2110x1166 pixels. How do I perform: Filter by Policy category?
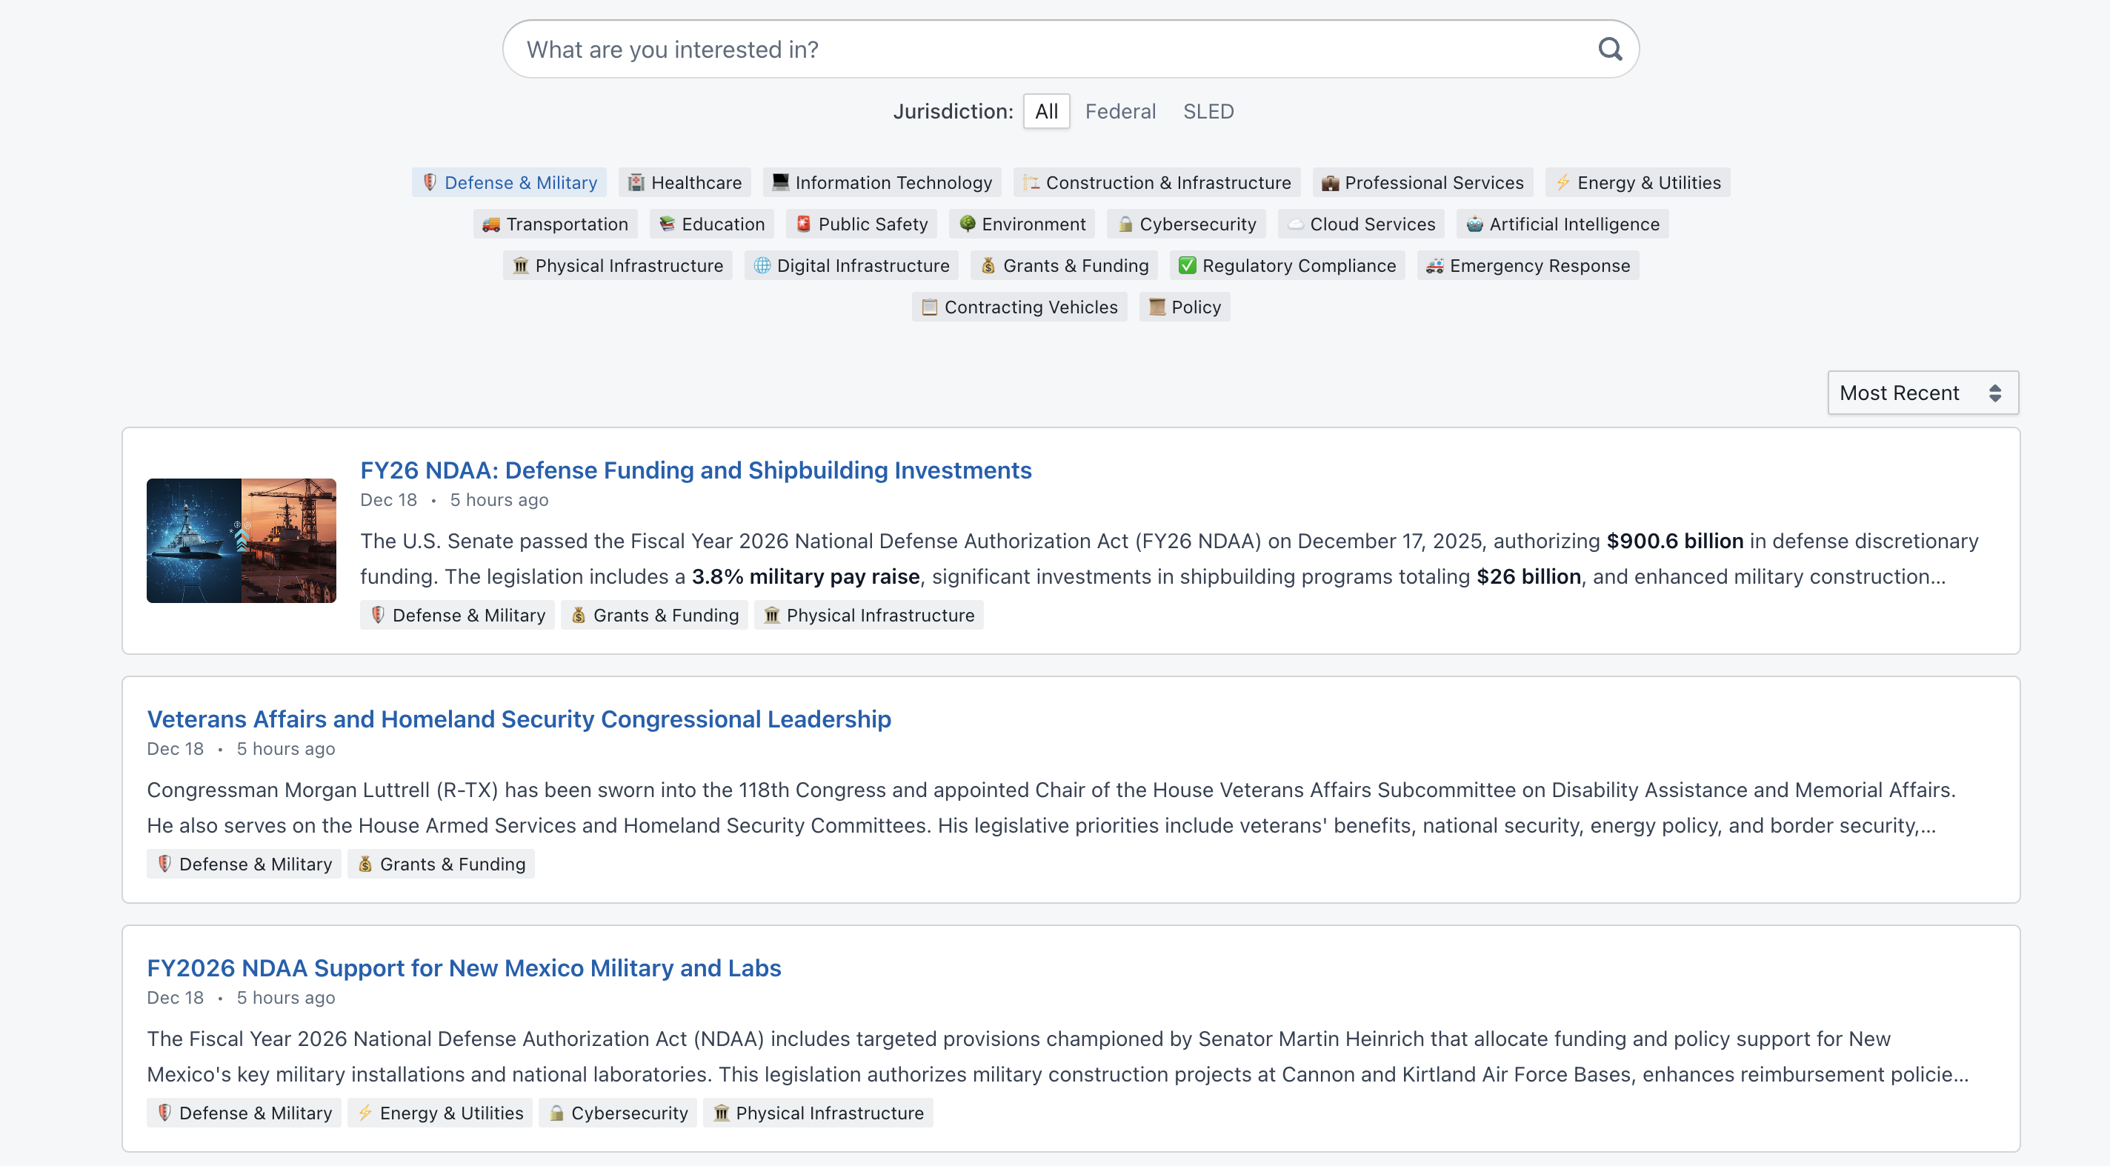pos(1184,308)
